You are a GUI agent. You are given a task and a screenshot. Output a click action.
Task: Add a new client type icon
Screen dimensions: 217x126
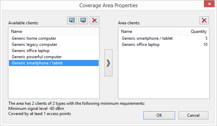(72, 21)
